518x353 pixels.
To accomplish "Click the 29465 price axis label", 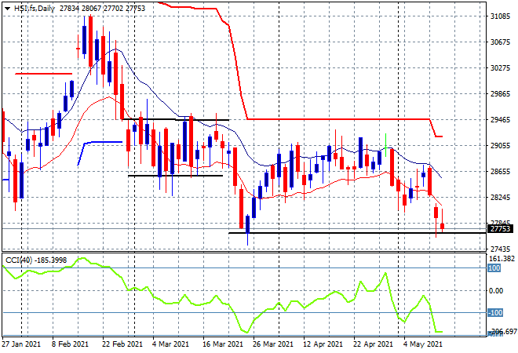I will point(500,120).
